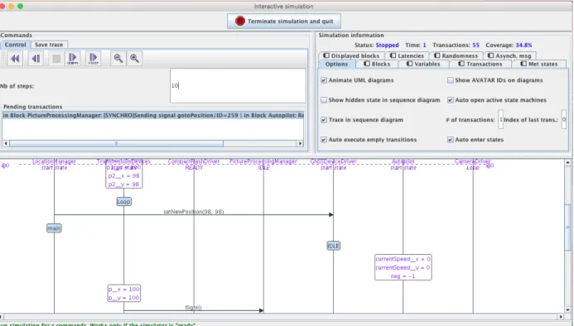Click the drag handle beside the simulation toolbar

[3, 59]
